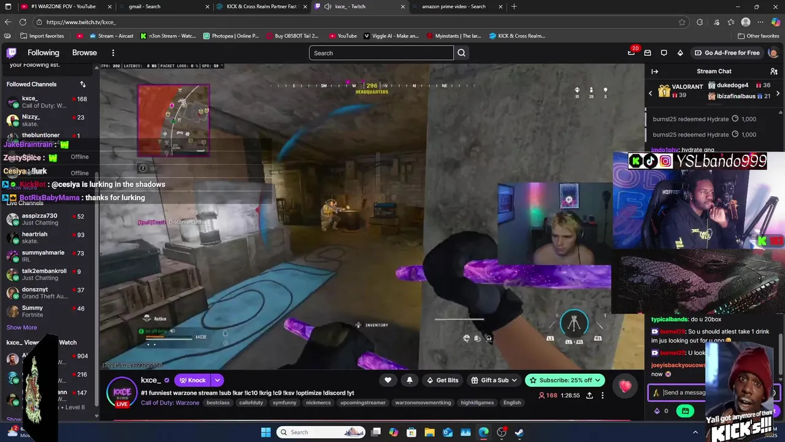Open the Knock dropdown arrow
This screenshot has width=785, height=442.
coord(217,380)
